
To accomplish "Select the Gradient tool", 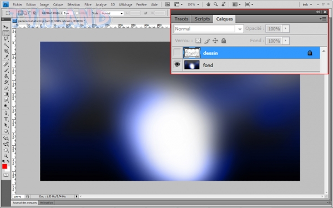I will (x=6, y=94).
